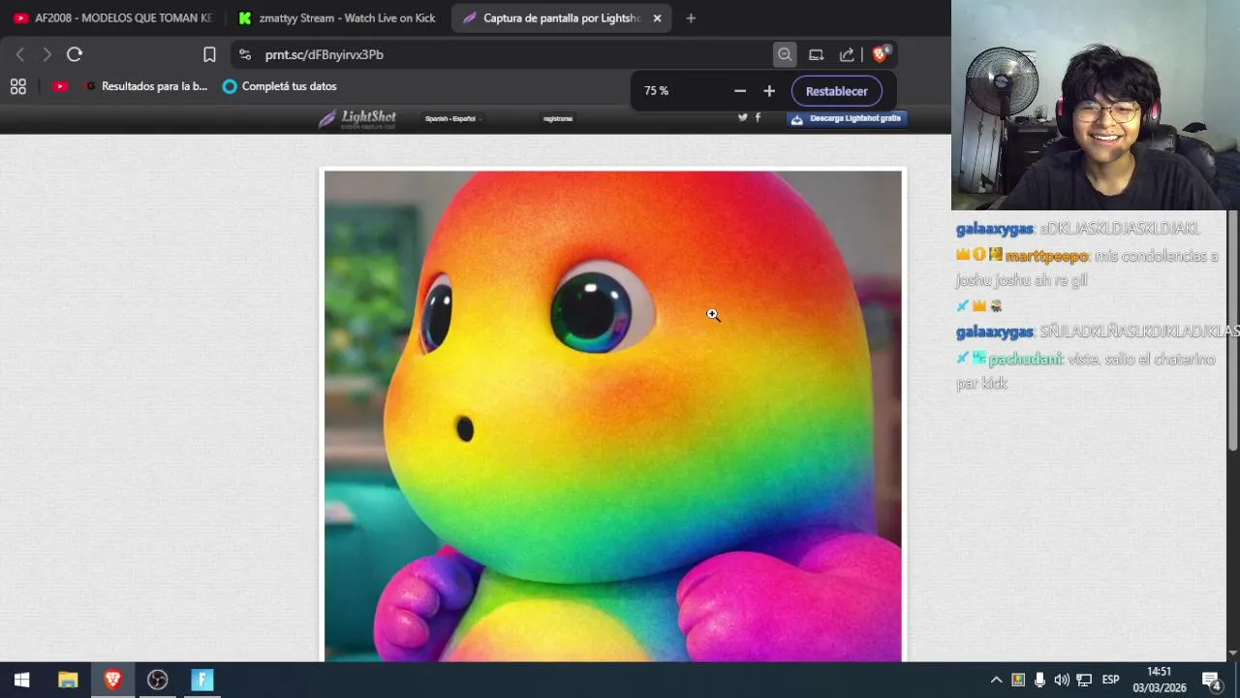1240x698 pixels.
Task: Select the Captura de pantalla por Lightshot tab
Action: point(552,17)
